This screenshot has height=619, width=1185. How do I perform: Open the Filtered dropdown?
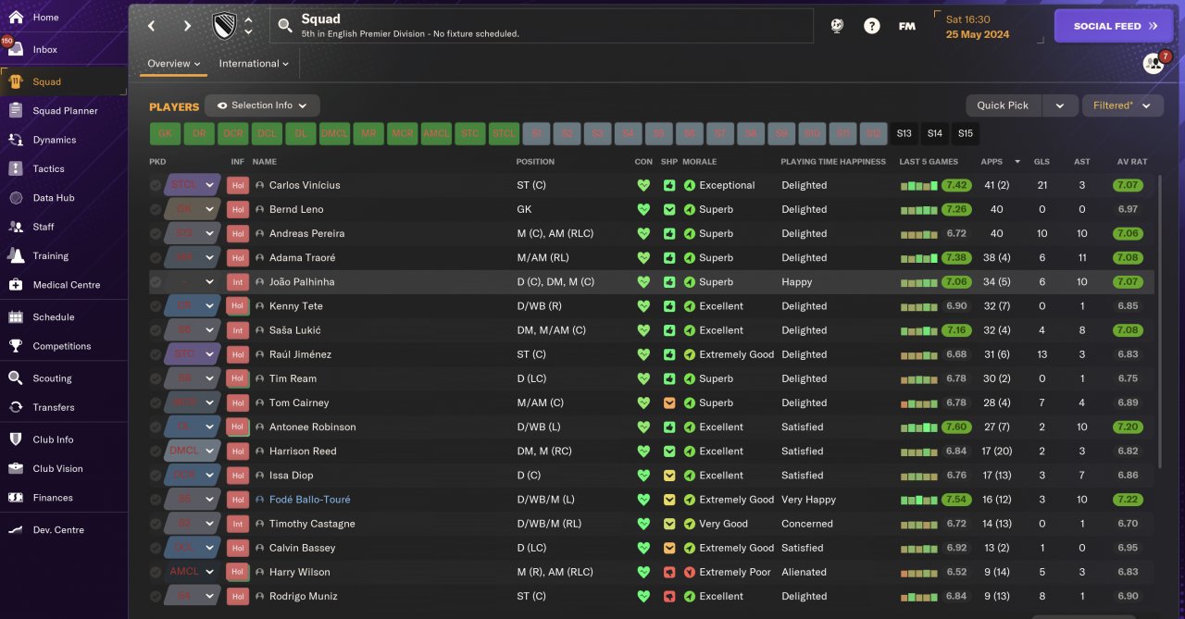click(x=1123, y=105)
